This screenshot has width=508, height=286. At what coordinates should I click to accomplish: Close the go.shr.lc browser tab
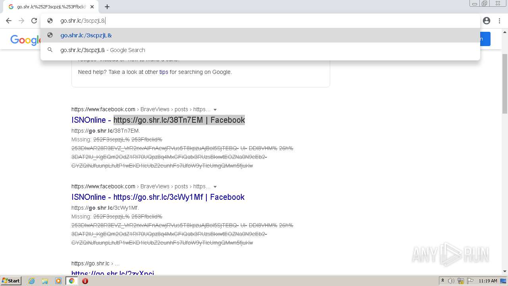[92, 7]
